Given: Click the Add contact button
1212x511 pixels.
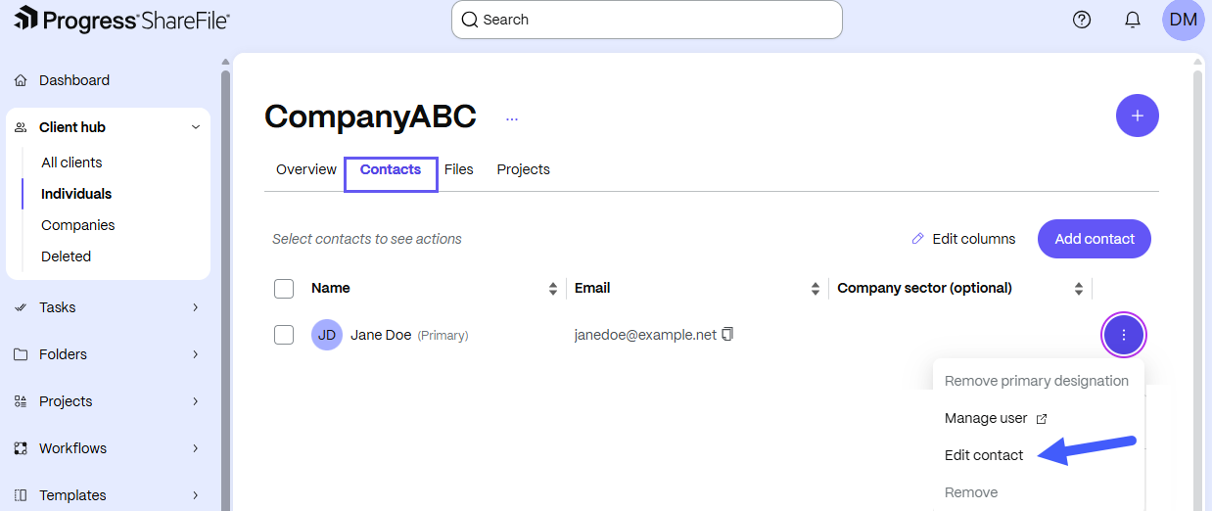Looking at the screenshot, I should (x=1095, y=239).
